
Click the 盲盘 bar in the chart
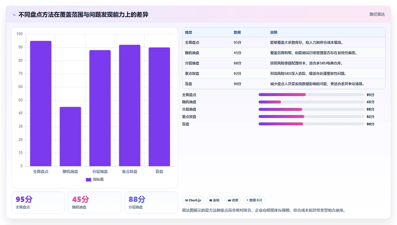click(x=159, y=107)
